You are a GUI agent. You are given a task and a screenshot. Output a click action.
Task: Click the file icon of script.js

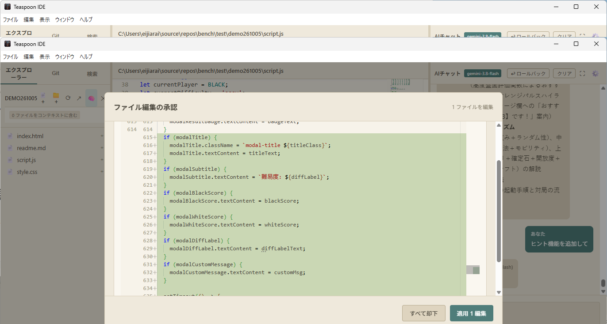click(10, 160)
